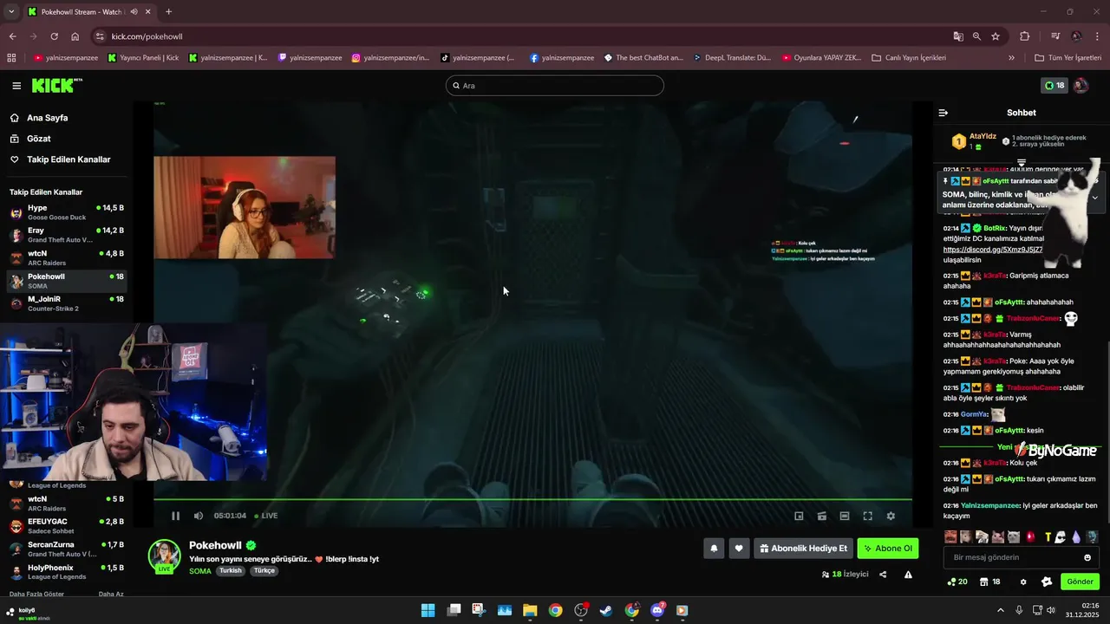Open Hype channel in sidebar

67,212
